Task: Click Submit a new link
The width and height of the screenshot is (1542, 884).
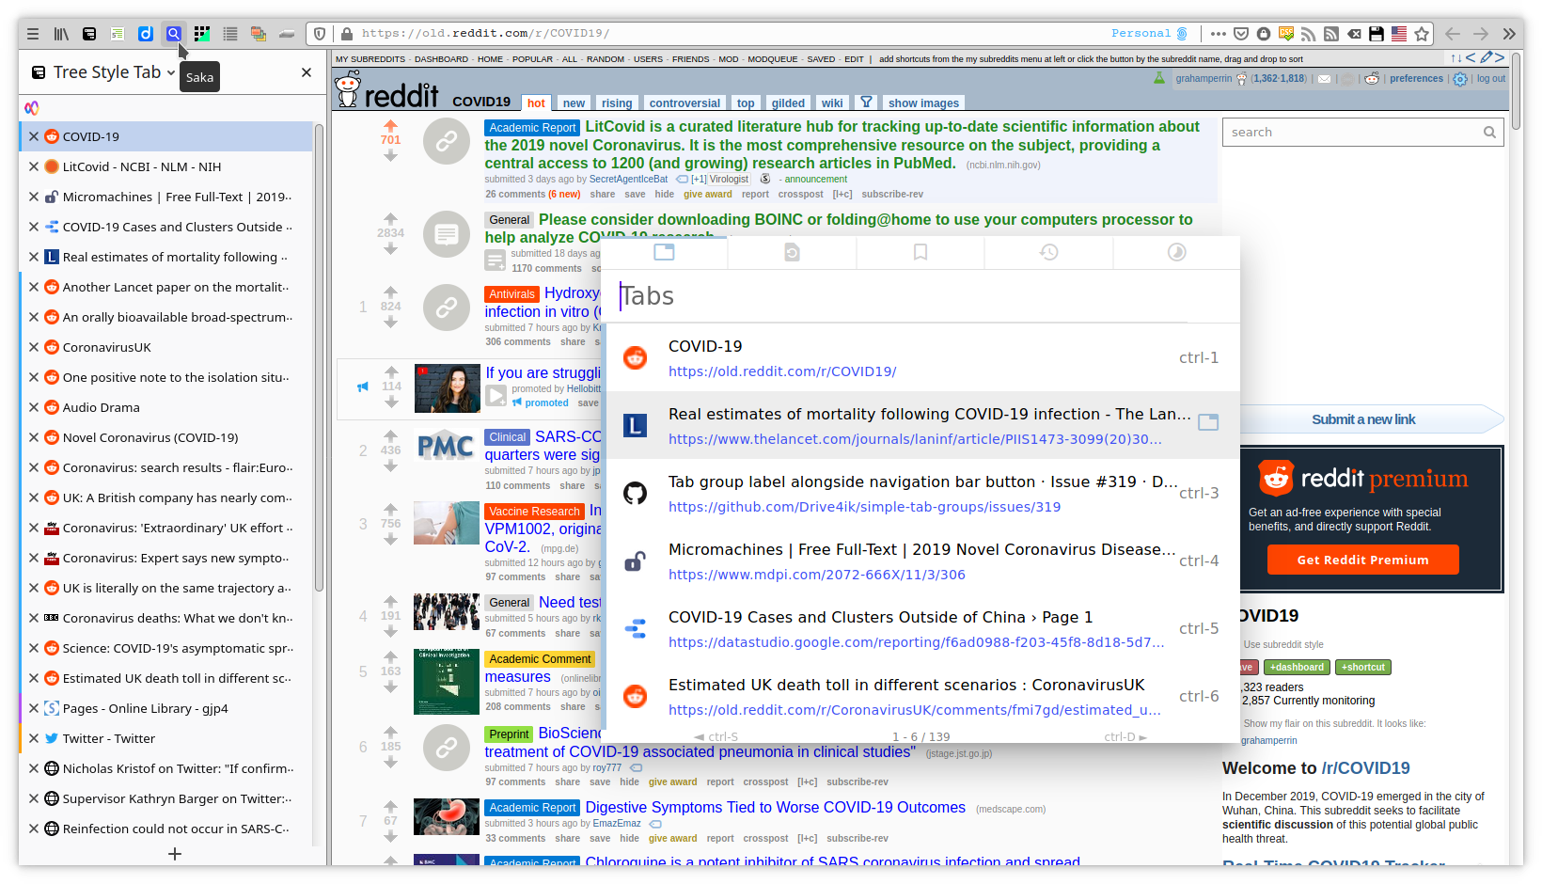Action: pos(1363,419)
